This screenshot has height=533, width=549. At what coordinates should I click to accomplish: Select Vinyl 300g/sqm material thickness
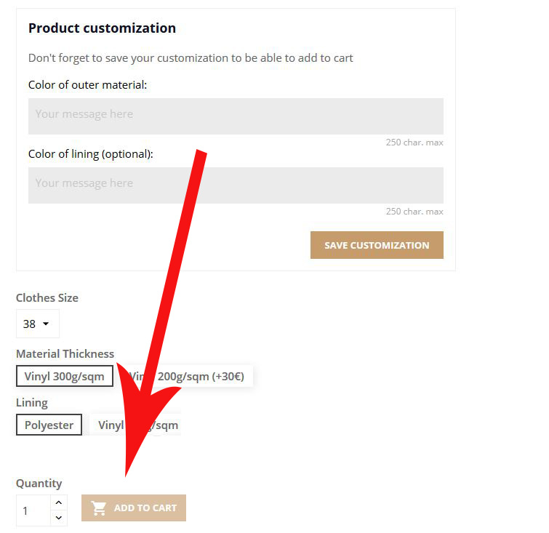click(x=64, y=377)
